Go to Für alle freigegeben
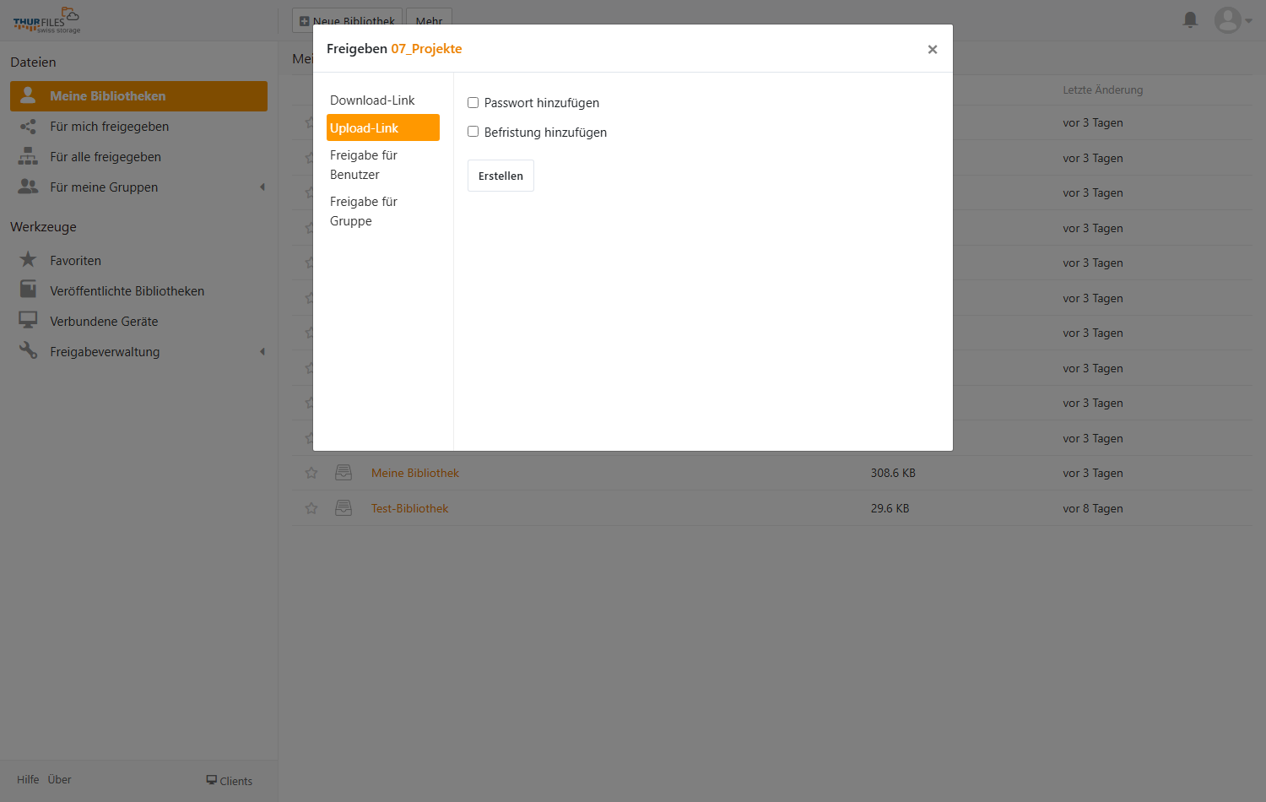 click(138, 157)
